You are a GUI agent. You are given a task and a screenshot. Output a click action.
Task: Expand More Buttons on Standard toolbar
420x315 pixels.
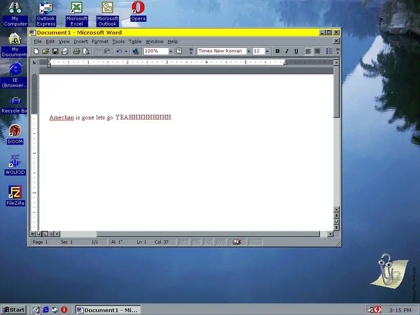pos(191,51)
